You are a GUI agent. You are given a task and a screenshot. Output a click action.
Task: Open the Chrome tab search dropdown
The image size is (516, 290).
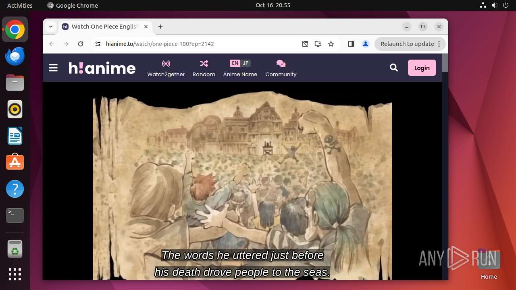click(50, 27)
